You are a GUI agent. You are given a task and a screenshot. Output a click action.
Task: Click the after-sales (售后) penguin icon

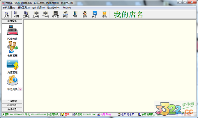85,14
